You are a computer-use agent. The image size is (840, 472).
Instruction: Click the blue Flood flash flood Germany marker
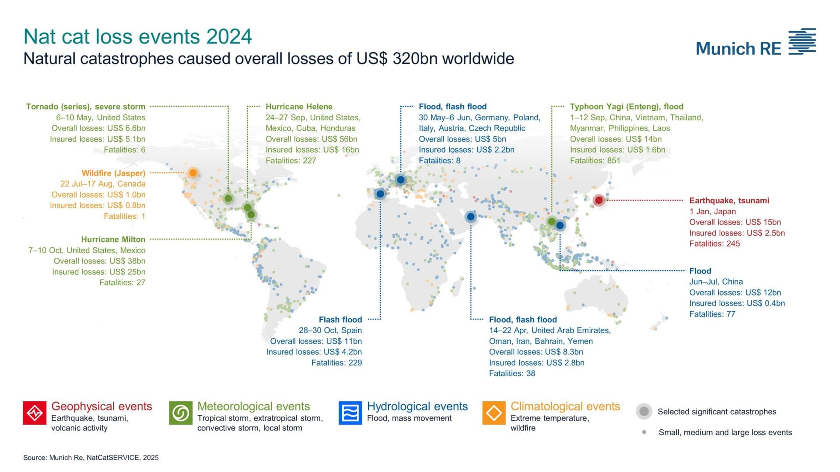[400, 179]
